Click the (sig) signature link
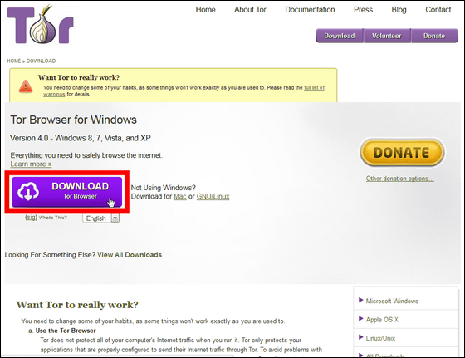Image resolution: width=465 pixels, height=358 pixels. coord(32,218)
